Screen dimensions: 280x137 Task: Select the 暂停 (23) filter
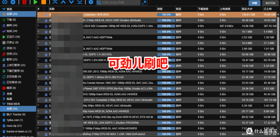(x=18, y=59)
